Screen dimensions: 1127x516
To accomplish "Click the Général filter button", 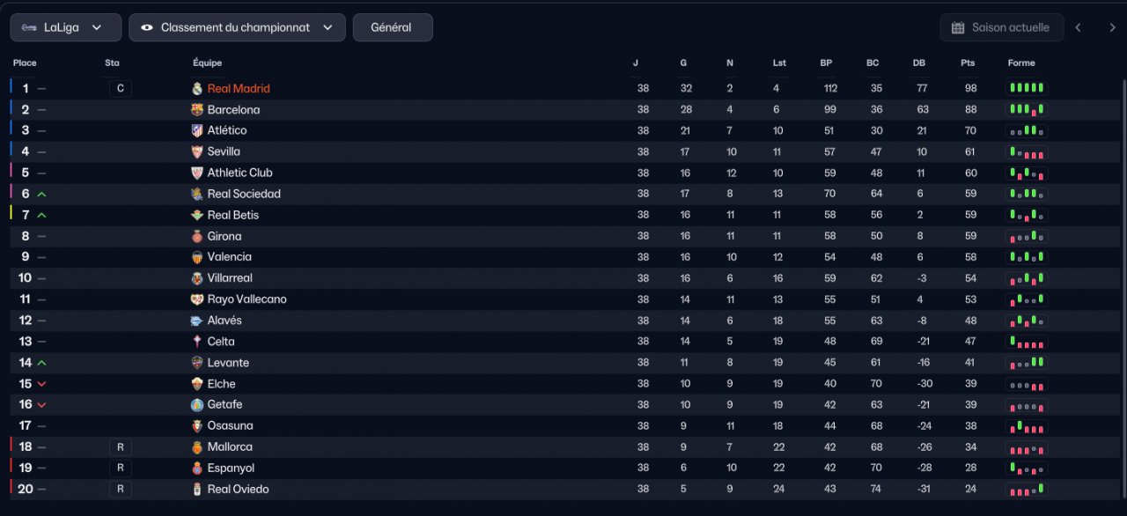I will tap(392, 27).
